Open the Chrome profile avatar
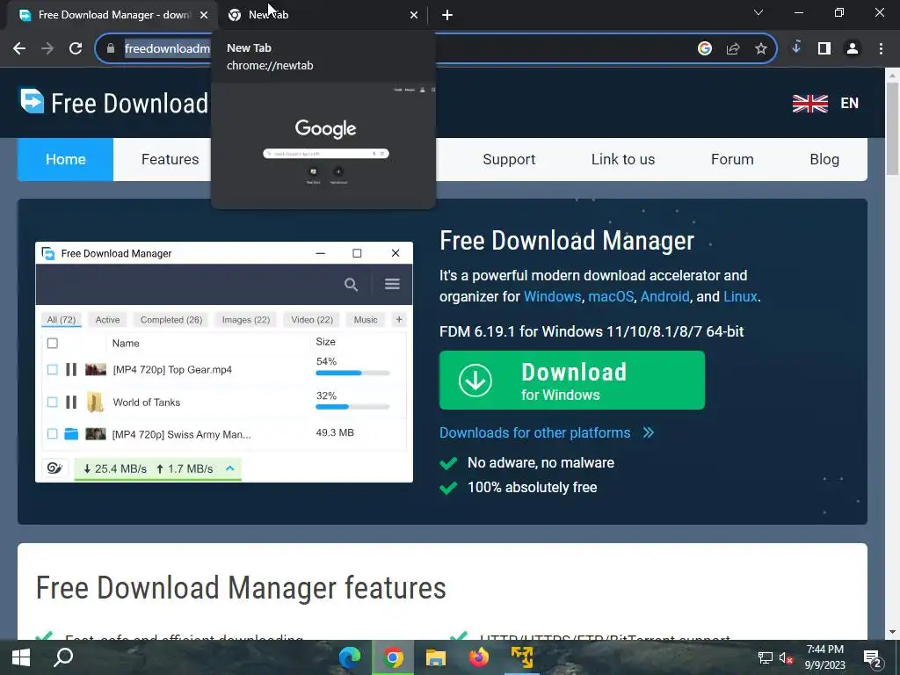The height and width of the screenshot is (675, 900). [853, 49]
